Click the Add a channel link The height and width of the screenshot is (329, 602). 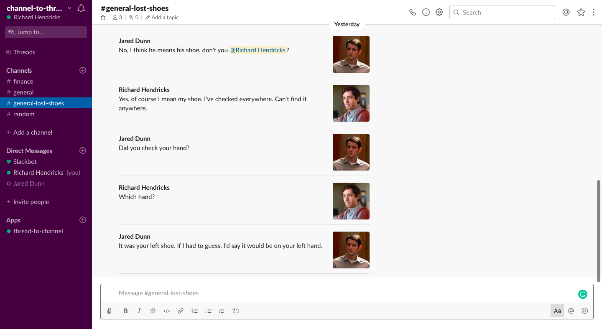(x=33, y=133)
